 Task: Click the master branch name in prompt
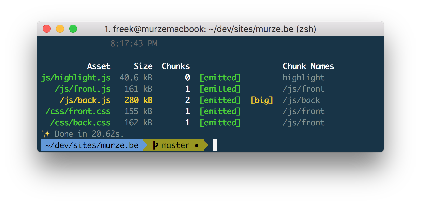[175, 145]
